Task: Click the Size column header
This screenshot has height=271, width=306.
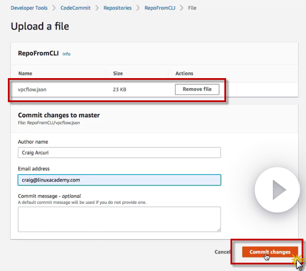Action: pyautogui.click(x=118, y=73)
